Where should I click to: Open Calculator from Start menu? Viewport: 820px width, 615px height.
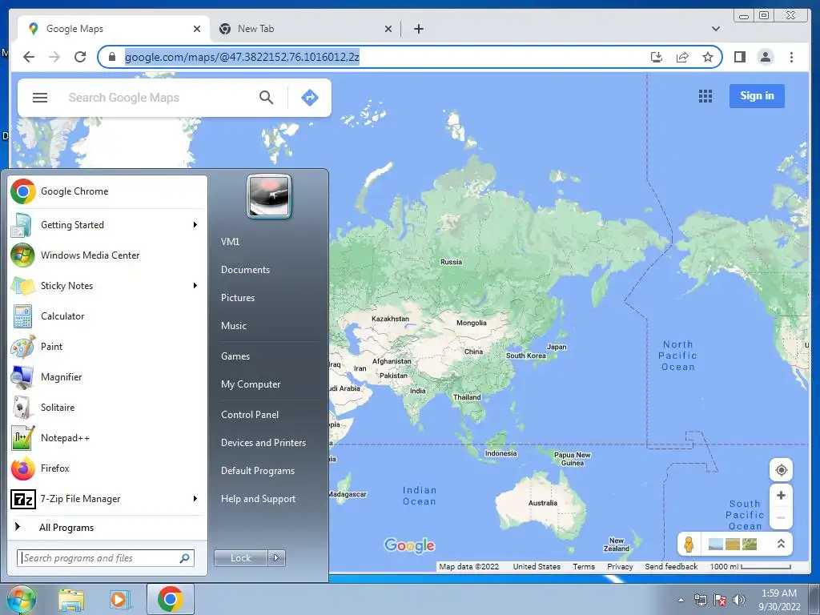click(107, 316)
